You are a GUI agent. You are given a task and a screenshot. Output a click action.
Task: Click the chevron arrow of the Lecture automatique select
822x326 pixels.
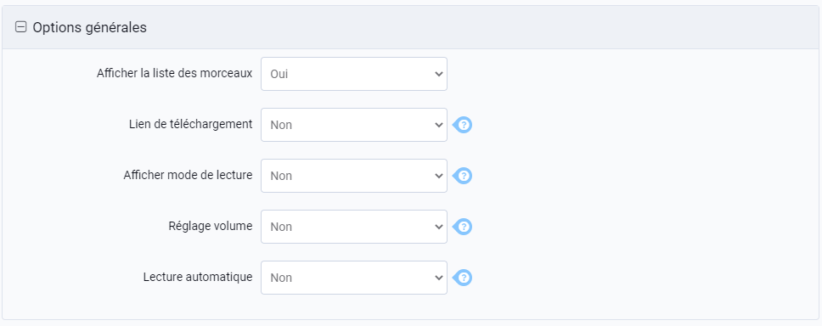click(439, 278)
